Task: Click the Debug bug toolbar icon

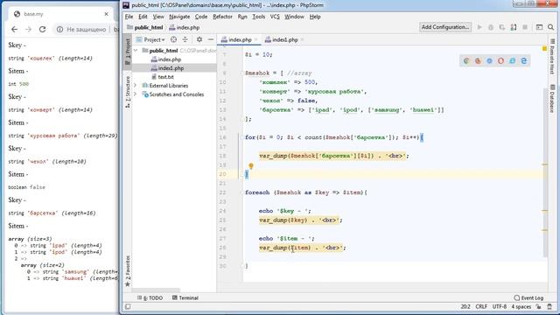Action: pyautogui.click(x=491, y=27)
